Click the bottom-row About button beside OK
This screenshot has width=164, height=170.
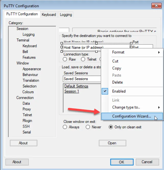[x=17, y=162]
